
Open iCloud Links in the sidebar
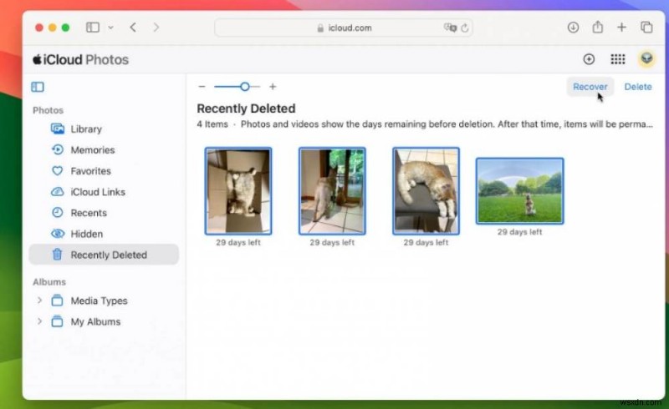(104, 192)
